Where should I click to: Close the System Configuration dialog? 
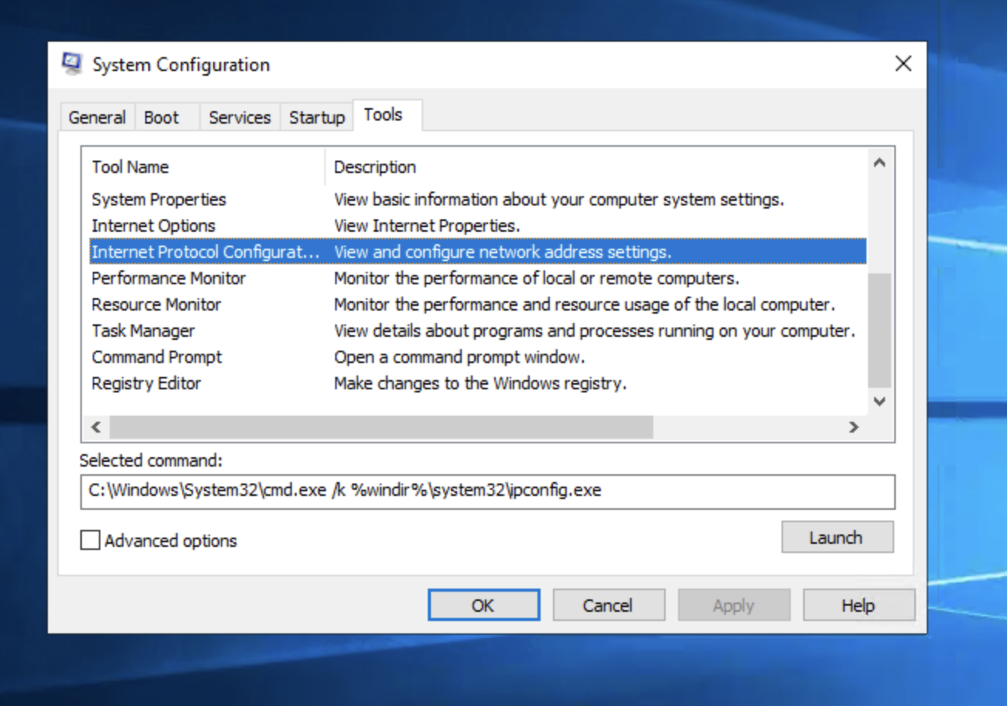[903, 64]
